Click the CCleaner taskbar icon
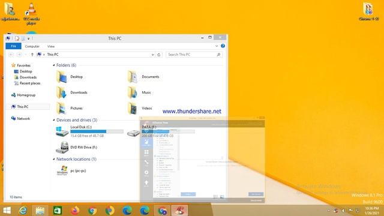The width and height of the screenshot is (384, 216). tap(179, 211)
